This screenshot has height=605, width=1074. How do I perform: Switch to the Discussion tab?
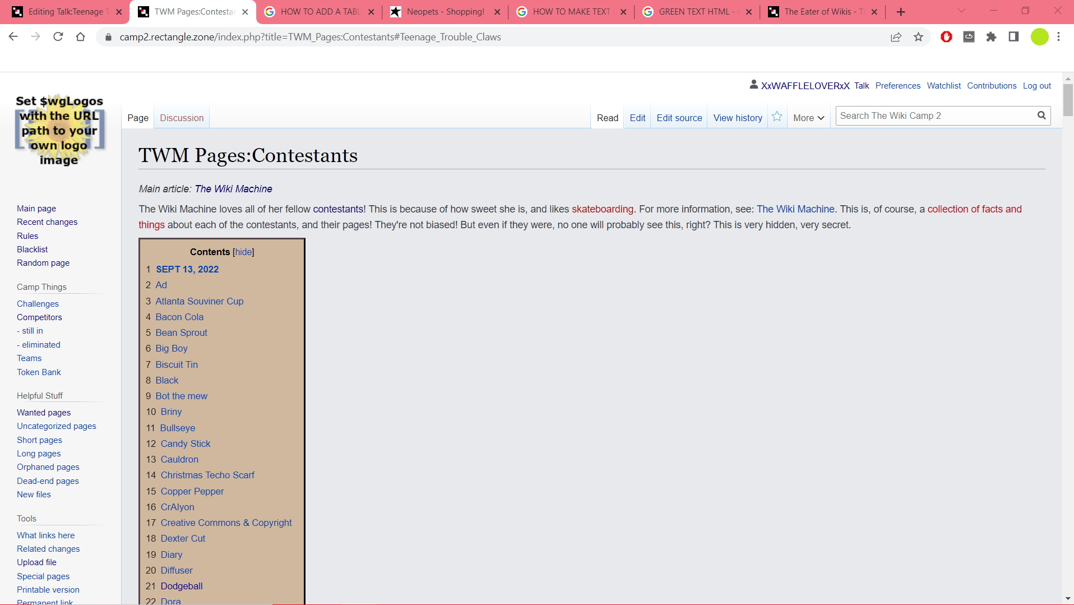pos(182,118)
